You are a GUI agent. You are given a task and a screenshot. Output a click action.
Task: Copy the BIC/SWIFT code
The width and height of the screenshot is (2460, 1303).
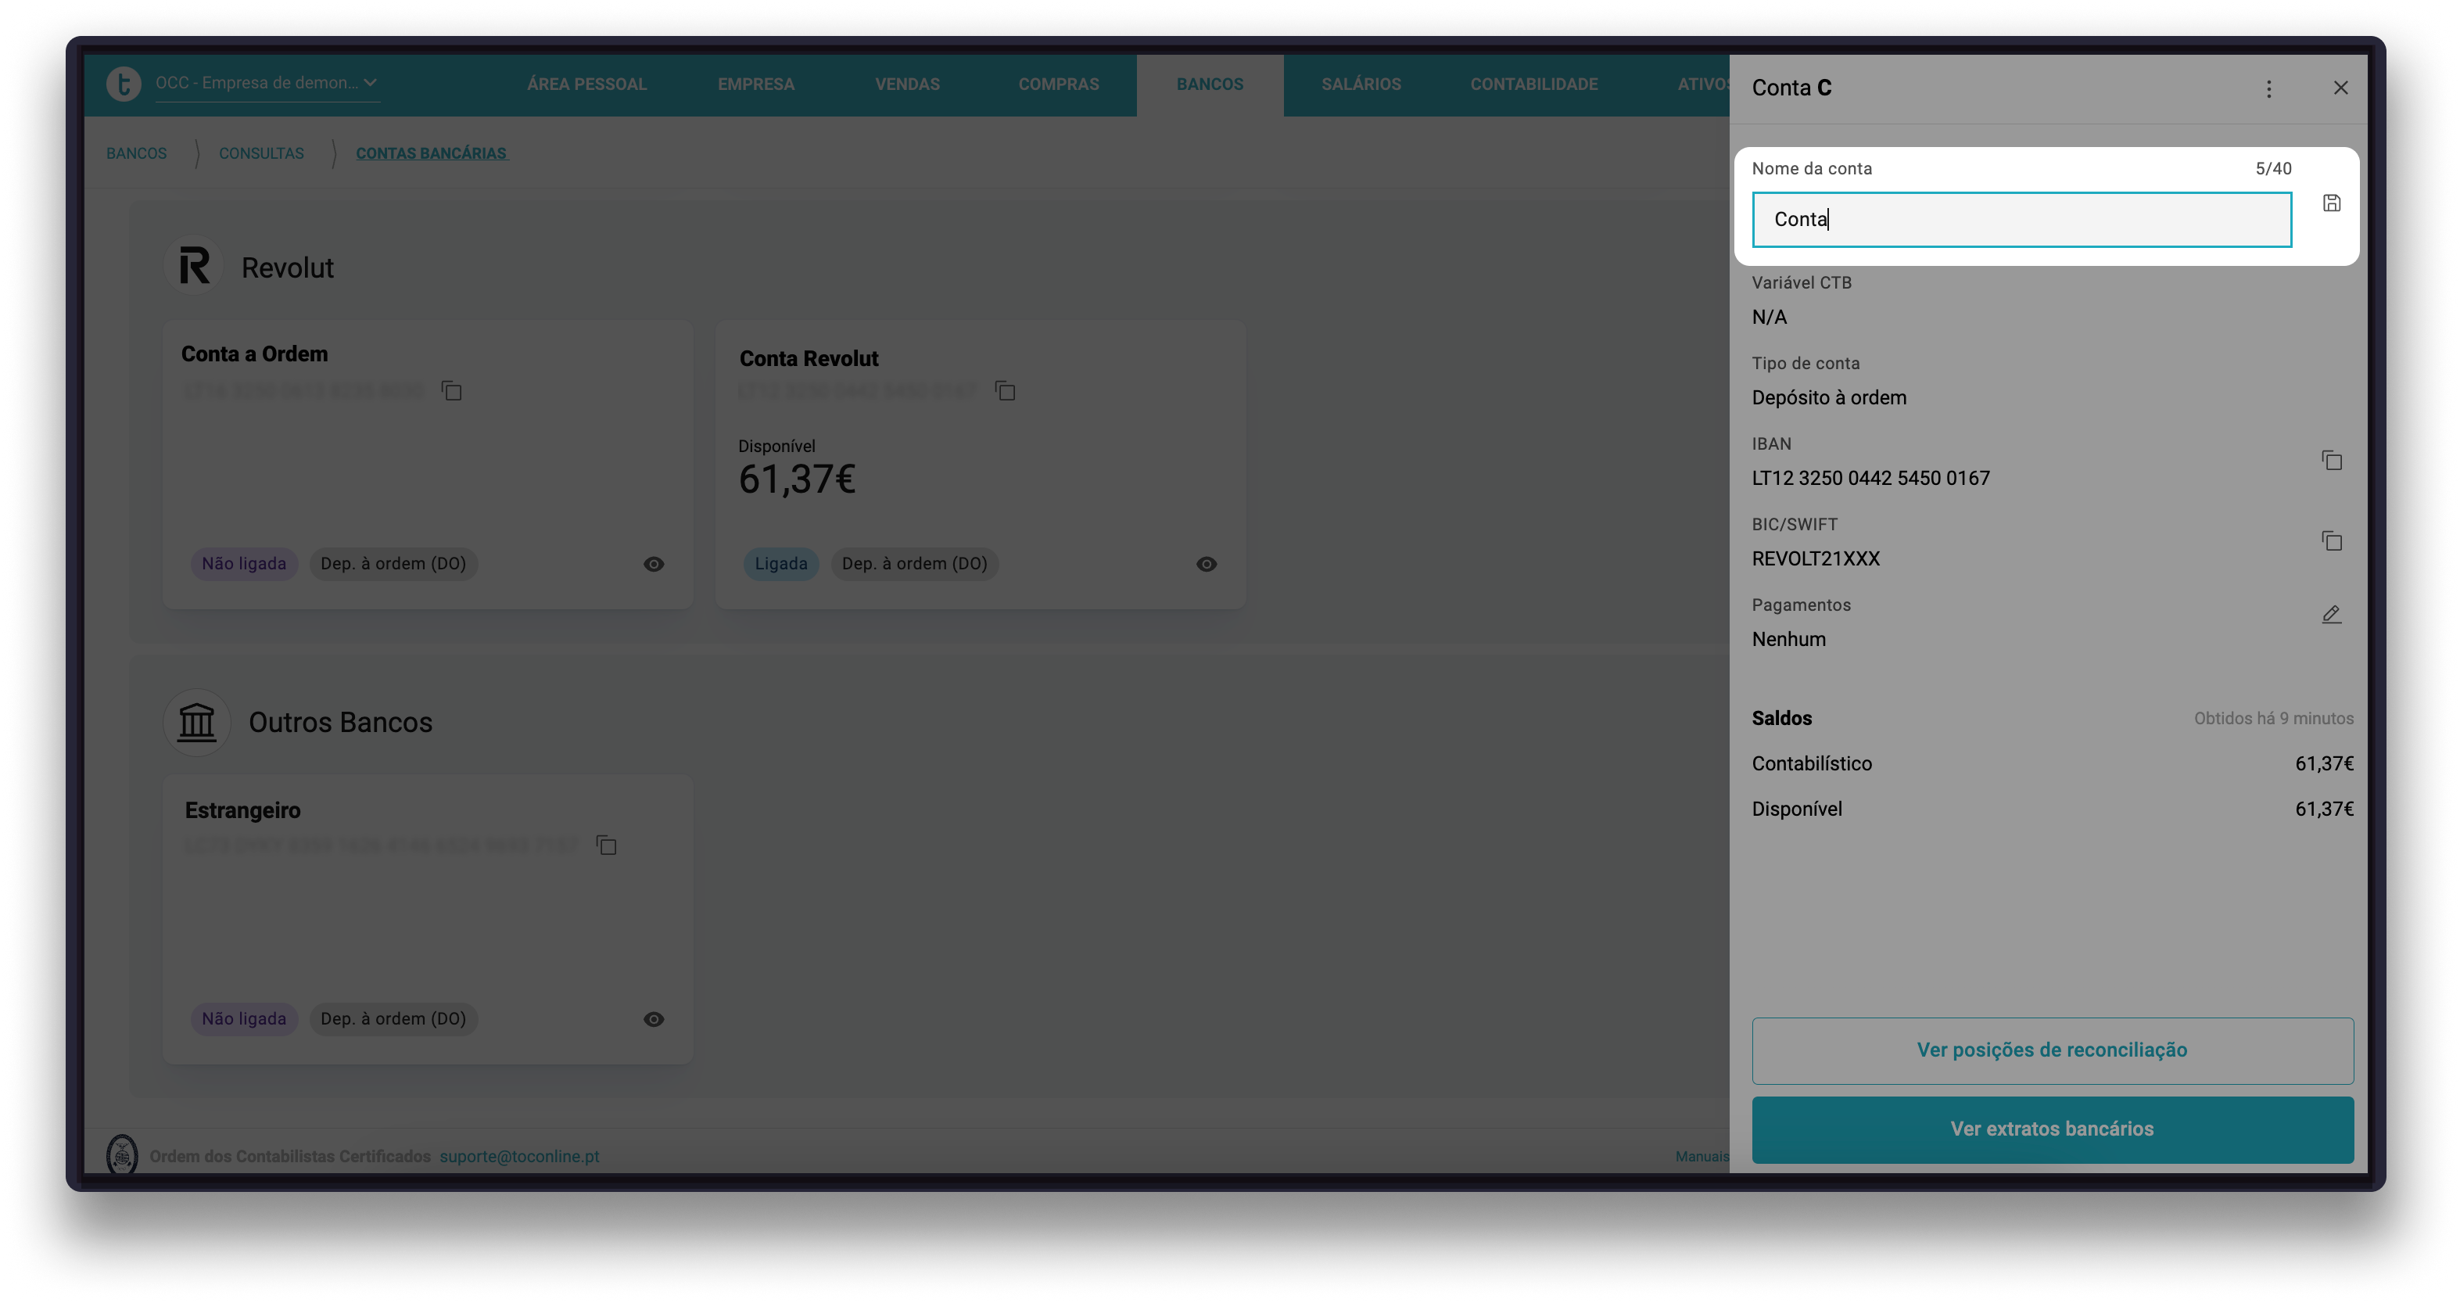[2331, 540]
